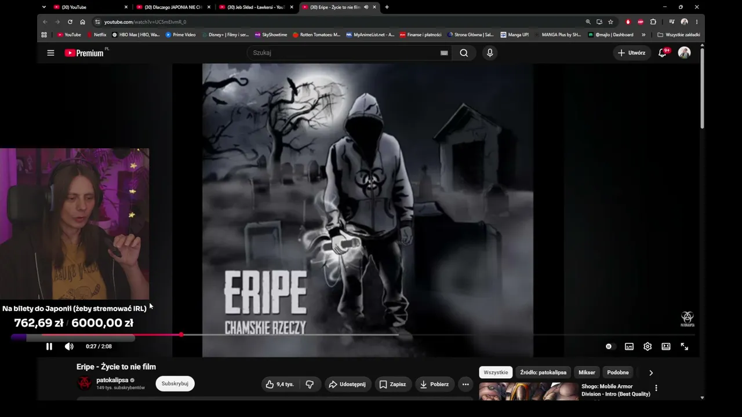This screenshot has width=742, height=417.
Task: Select the Źródło: patokalipsa filter chip
Action: (x=543, y=372)
